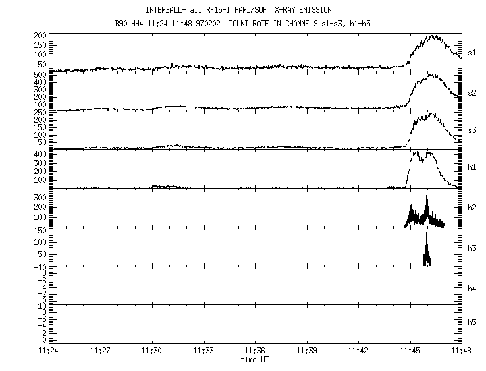
Task: Click the 11:36 time axis tick label
Action: 255,351
